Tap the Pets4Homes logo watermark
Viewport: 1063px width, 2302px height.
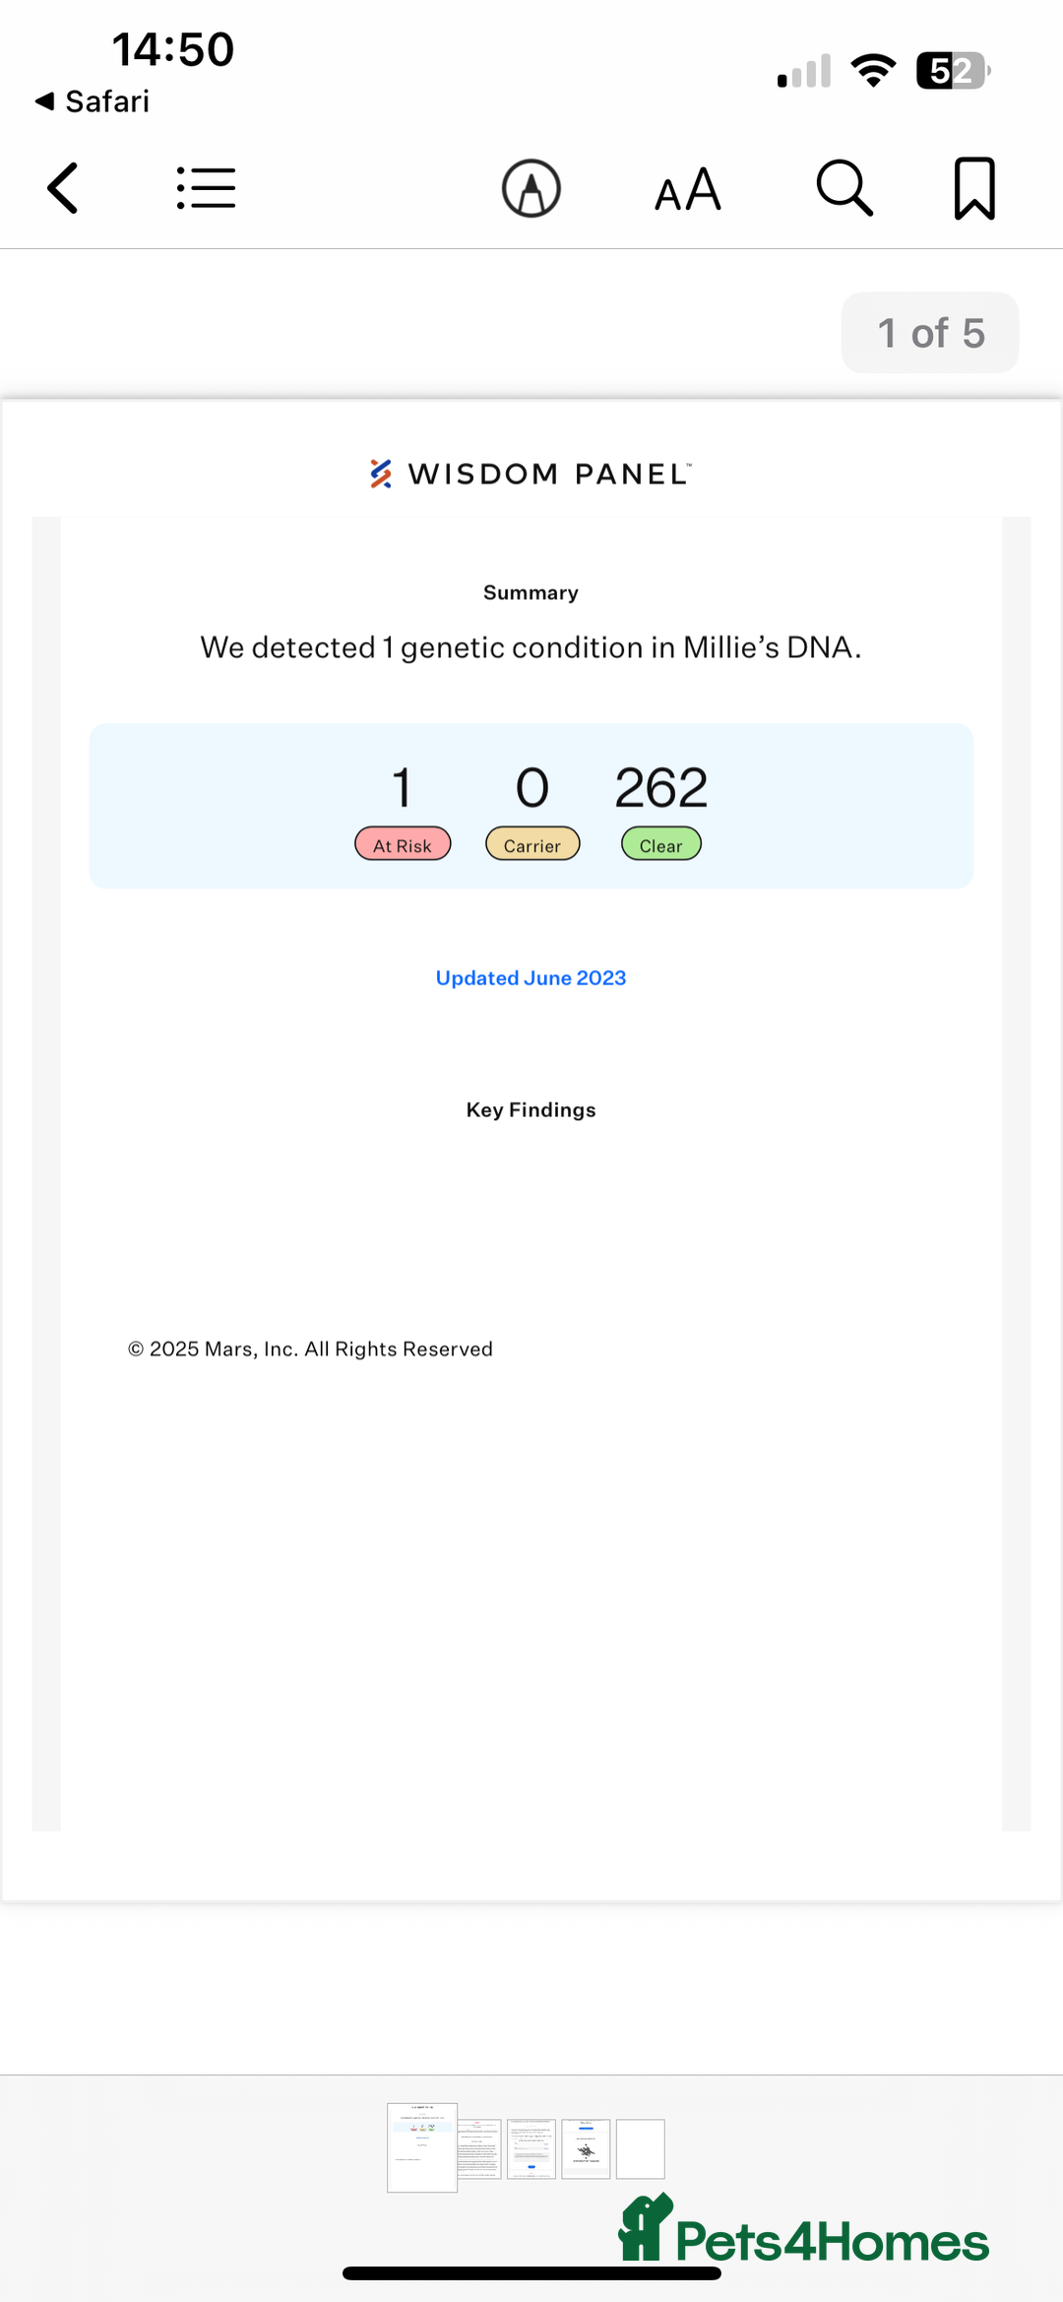803,2231
